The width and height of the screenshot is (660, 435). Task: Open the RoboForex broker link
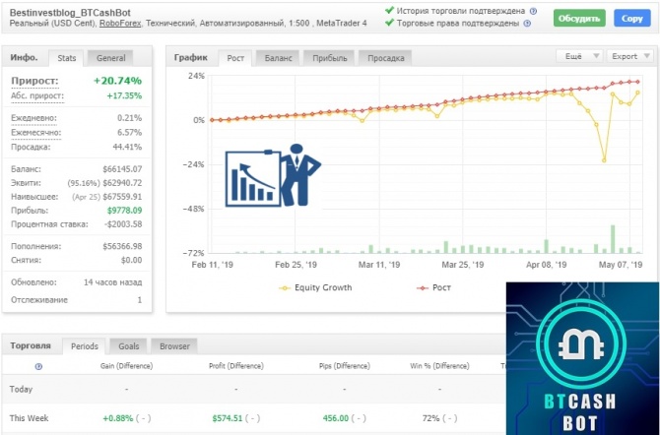coord(120,24)
